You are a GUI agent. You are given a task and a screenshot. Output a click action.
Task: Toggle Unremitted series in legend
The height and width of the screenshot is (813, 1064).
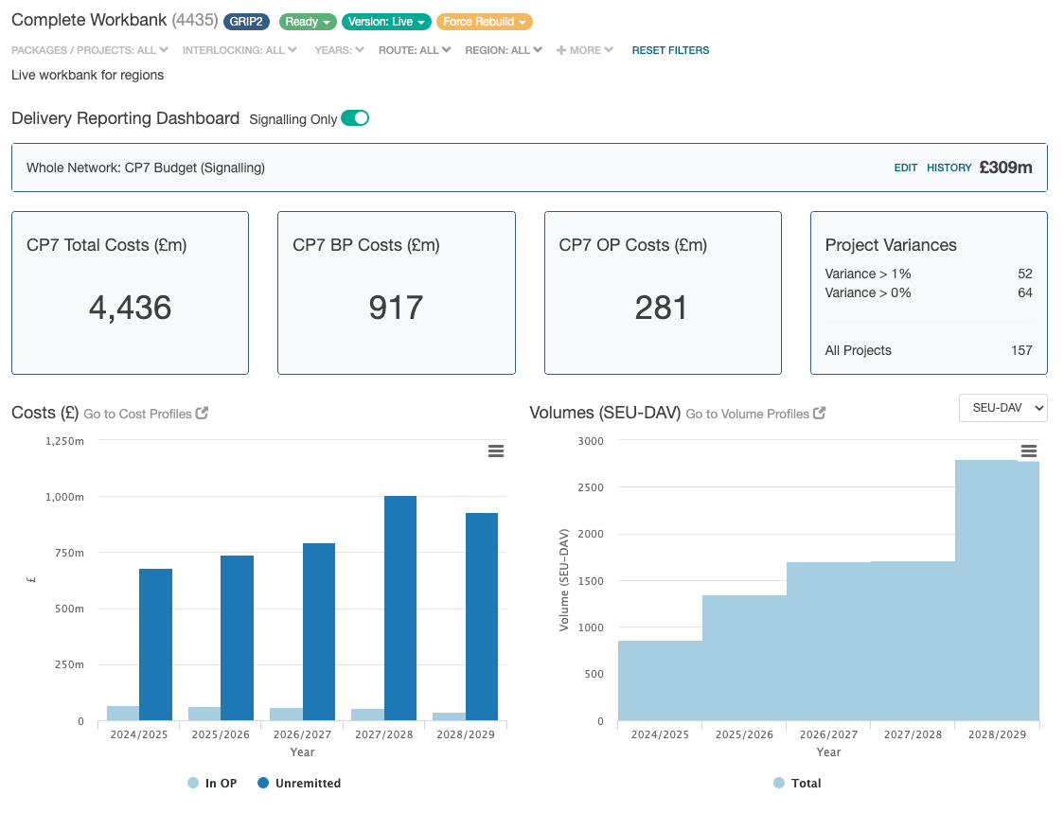tap(298, 783)
